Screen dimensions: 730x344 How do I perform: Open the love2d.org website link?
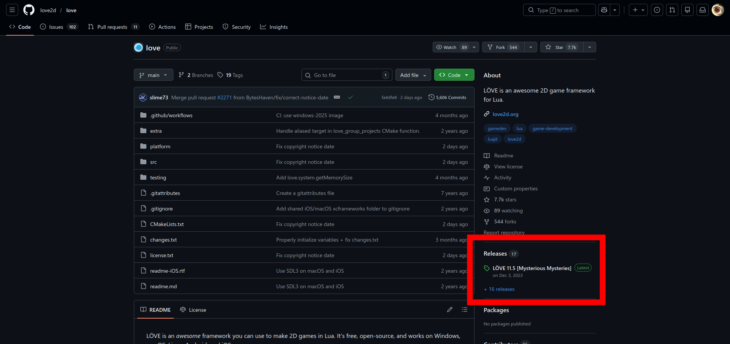pyautogui.click(x=505, y=114)
